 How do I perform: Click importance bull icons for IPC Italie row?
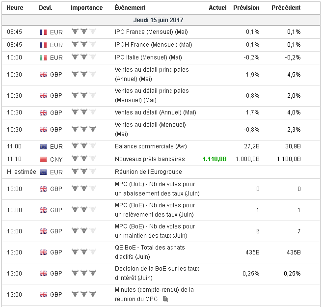point(83,57)
